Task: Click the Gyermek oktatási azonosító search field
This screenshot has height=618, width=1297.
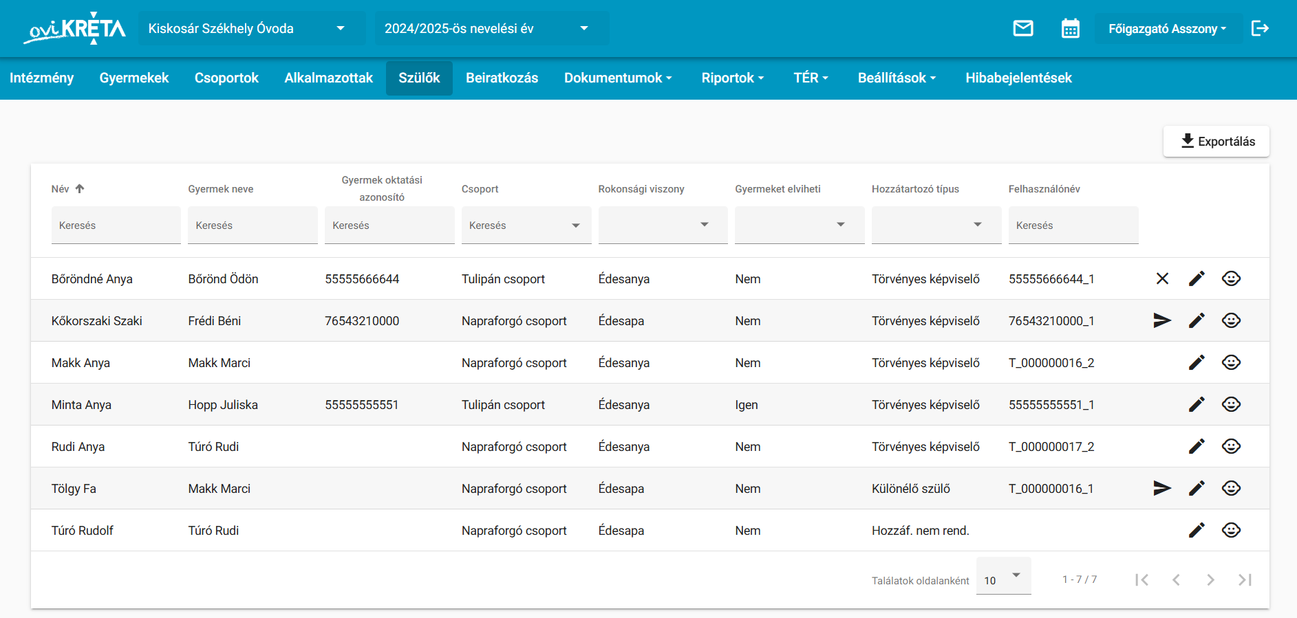Action: point(389,225)
